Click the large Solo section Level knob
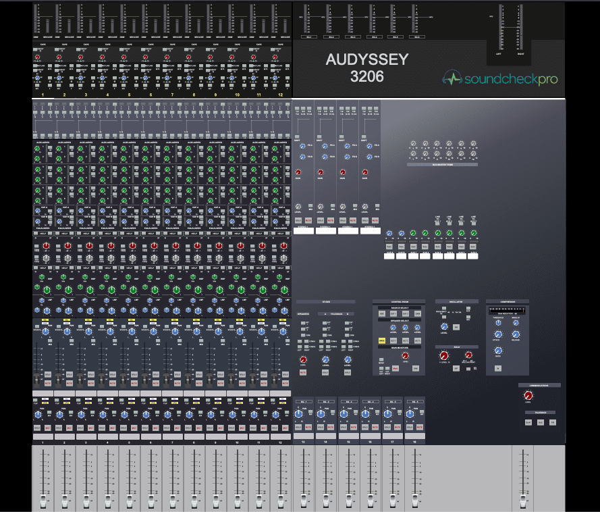Screen dimensions: 600x512 [x=444, y=356]
